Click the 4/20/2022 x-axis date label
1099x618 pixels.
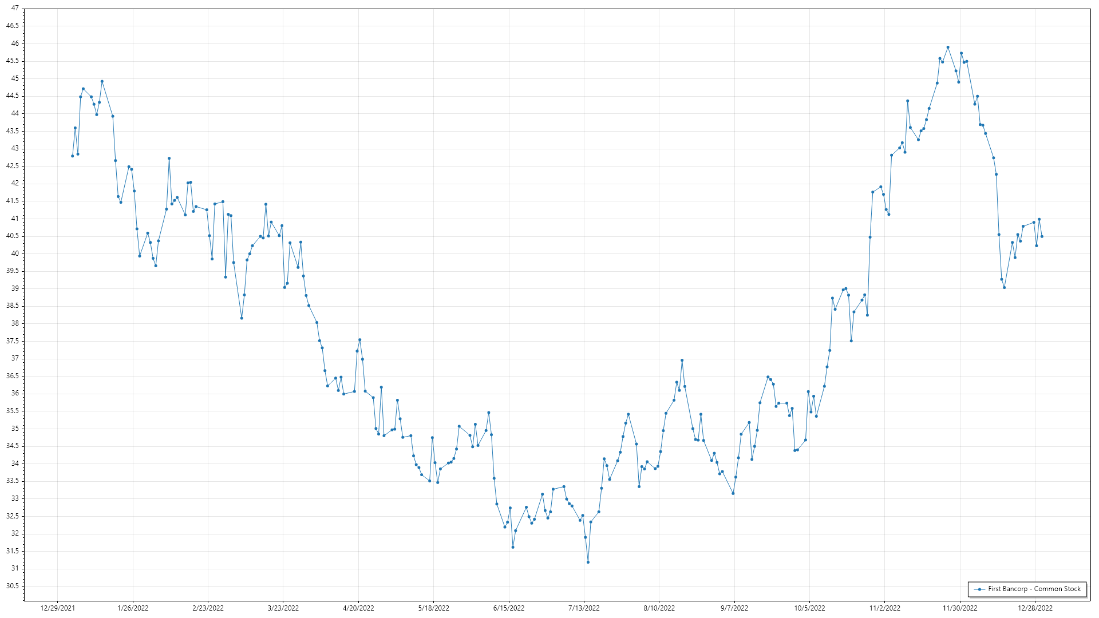pyautogui.click(x=358, y=608)
